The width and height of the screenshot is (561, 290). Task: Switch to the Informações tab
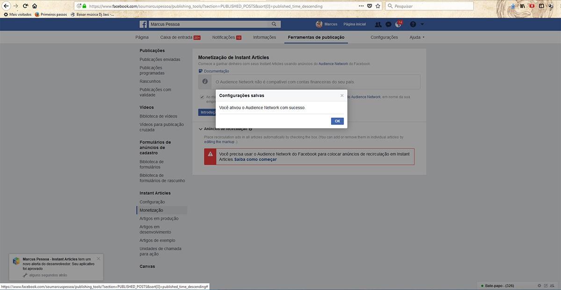(265, 37)
